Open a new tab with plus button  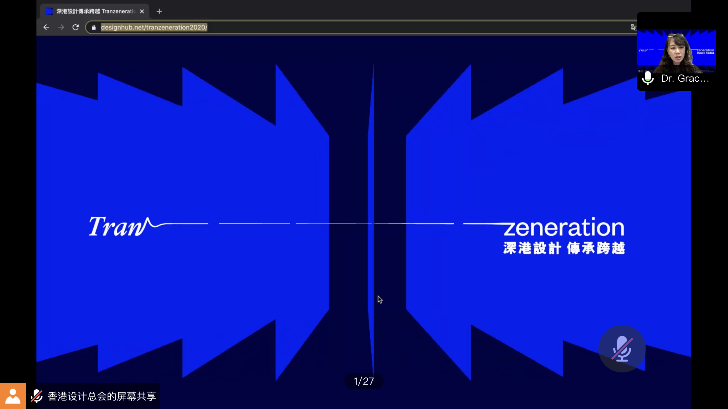click(159, 12)
